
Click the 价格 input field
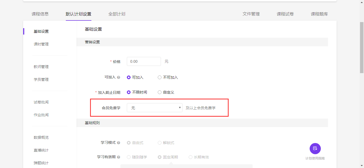[144, 61]
